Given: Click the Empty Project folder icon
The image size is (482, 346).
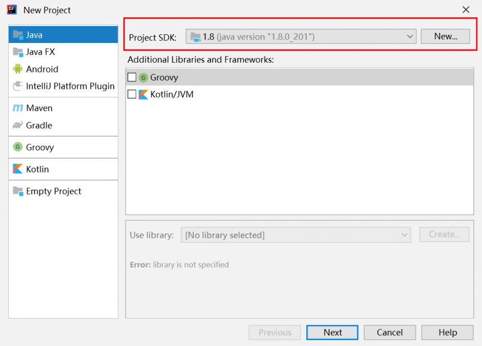Looking at the screenshot, I should pyautogui.click(x=18, y=191).
